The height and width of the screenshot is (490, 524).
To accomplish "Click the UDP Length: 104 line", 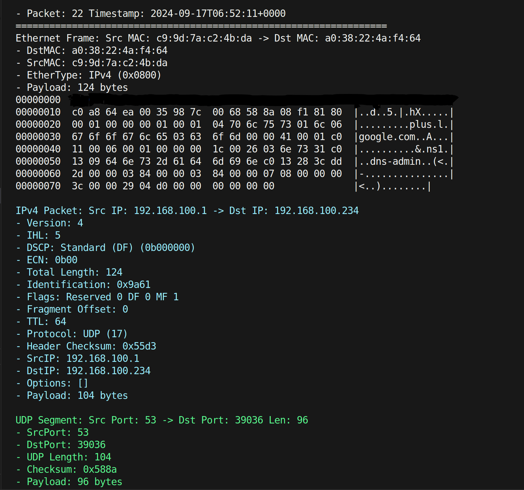I will click(x=64, y=457).
